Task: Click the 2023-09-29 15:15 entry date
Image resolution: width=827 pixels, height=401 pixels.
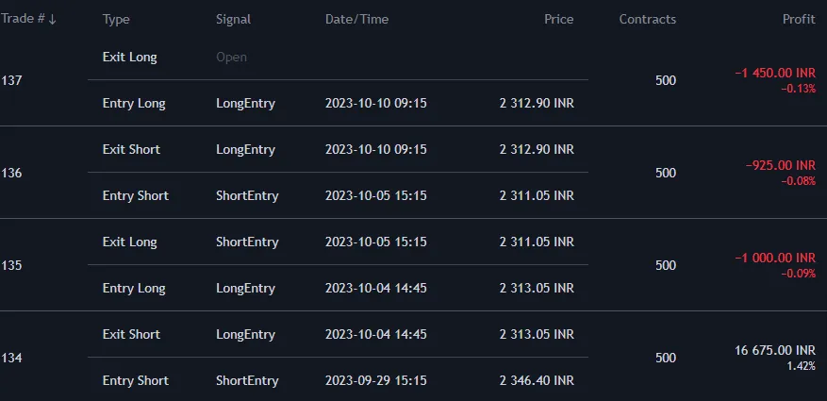Action: (375, 380)
